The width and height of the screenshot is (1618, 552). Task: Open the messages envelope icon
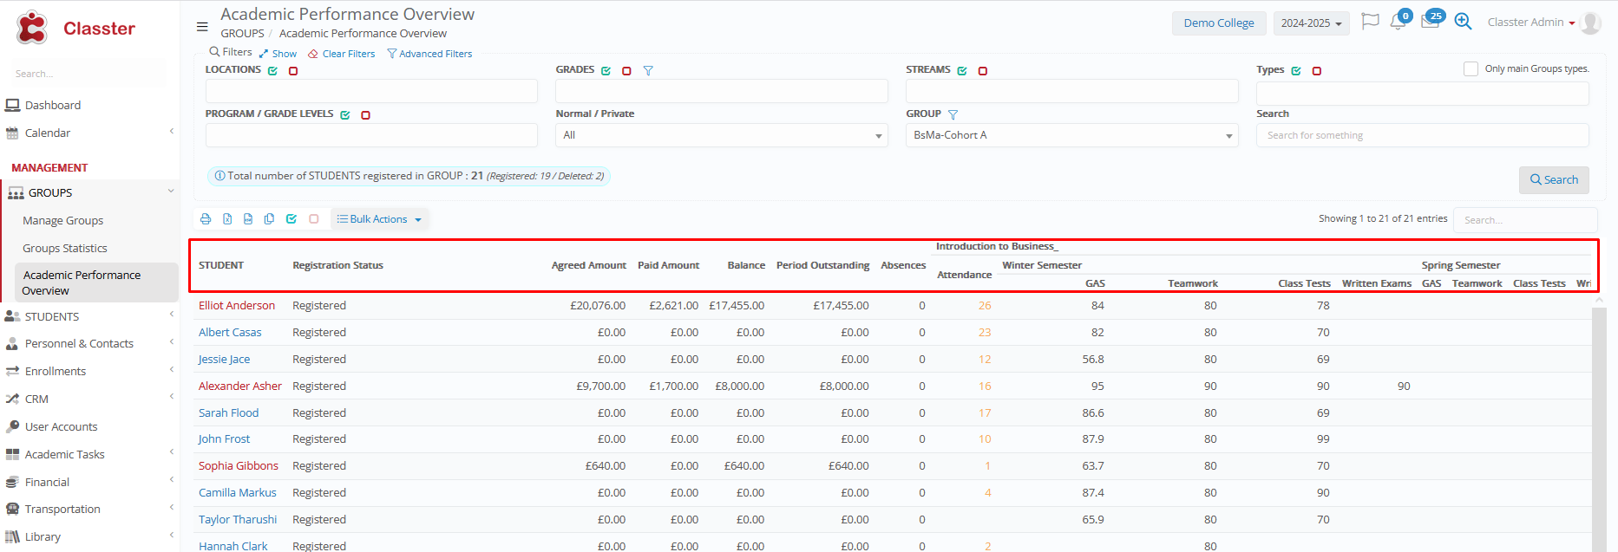coord(1430,23)
